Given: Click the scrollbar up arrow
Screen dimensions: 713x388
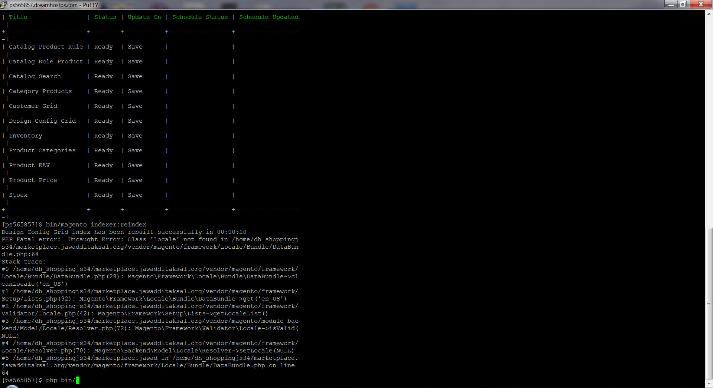Looking at the screenshot, I should tap(709, 14).
